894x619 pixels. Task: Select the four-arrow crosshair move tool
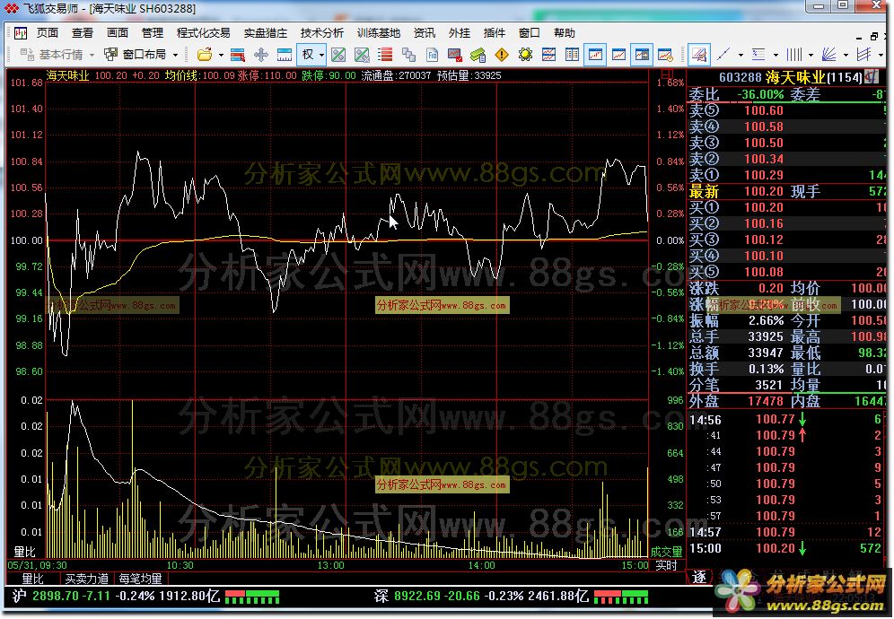pos(261,55)
